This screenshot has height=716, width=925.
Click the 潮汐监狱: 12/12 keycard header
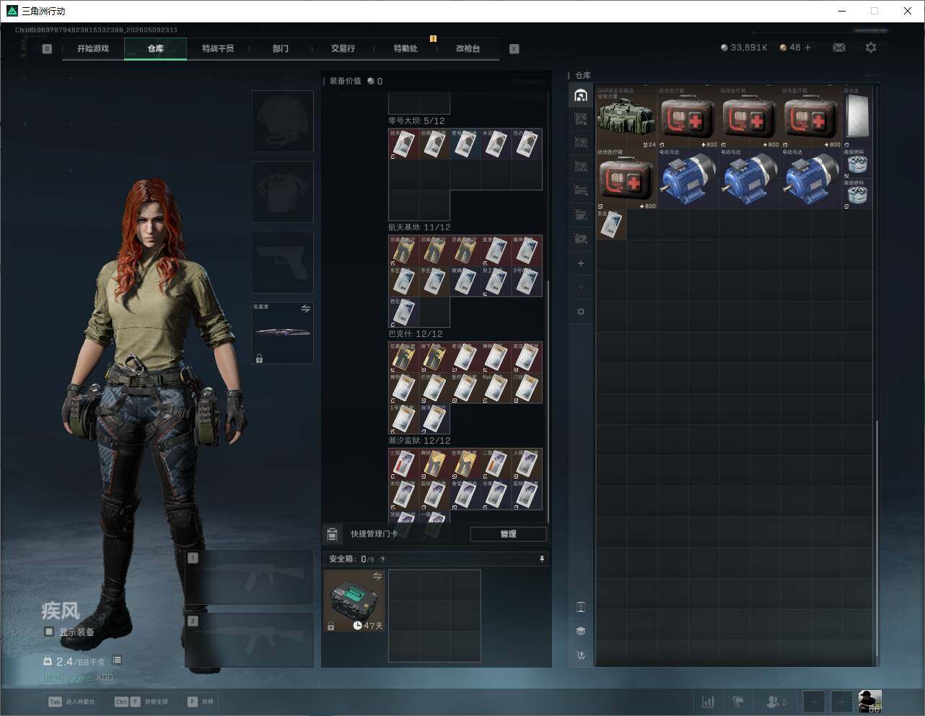tap(419, 441)
